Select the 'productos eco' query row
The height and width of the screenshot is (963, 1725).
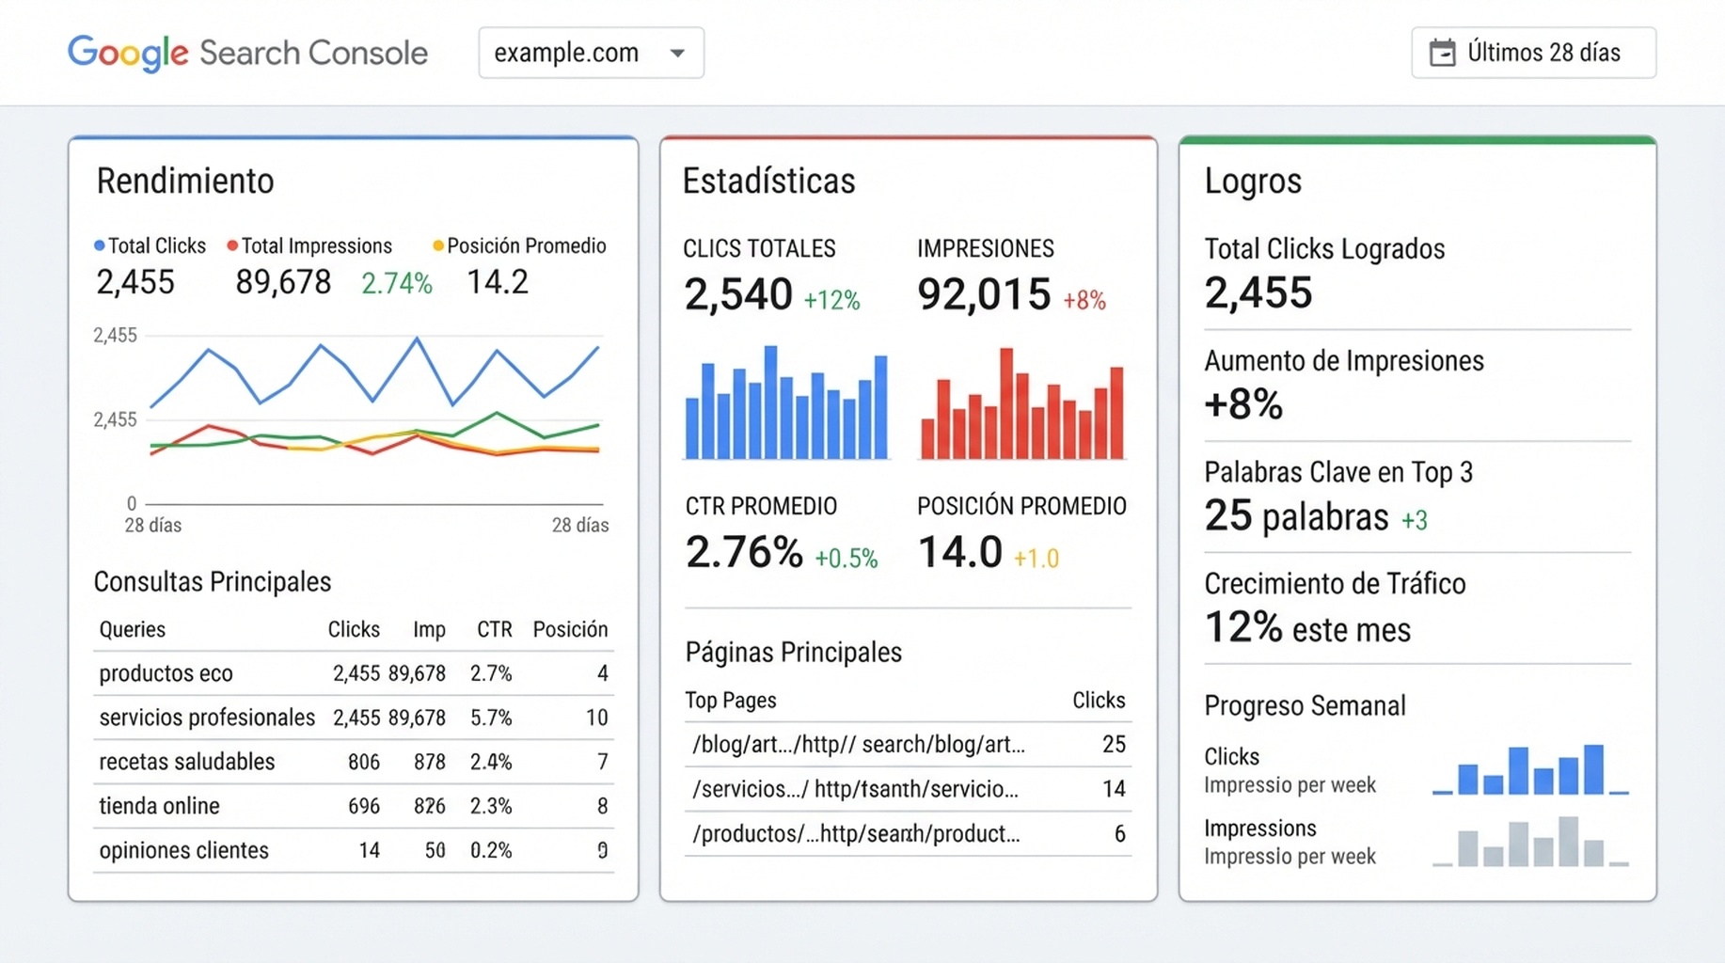click(354, 673)
